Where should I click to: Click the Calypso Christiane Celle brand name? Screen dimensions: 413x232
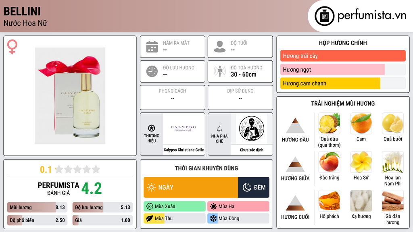click(x=184, y=150)
